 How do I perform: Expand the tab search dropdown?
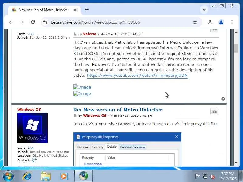coord(204,10)
